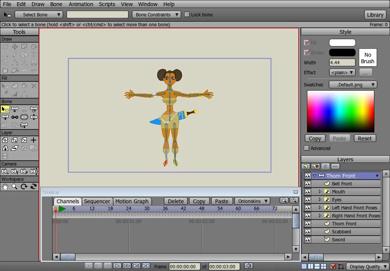This screenshot has height=271, width=390.
Task: Hide the Sword layer via eye icon
Action: [308, 240]
